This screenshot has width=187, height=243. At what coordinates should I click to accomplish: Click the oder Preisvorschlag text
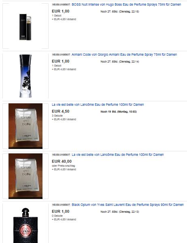[64, 165]
